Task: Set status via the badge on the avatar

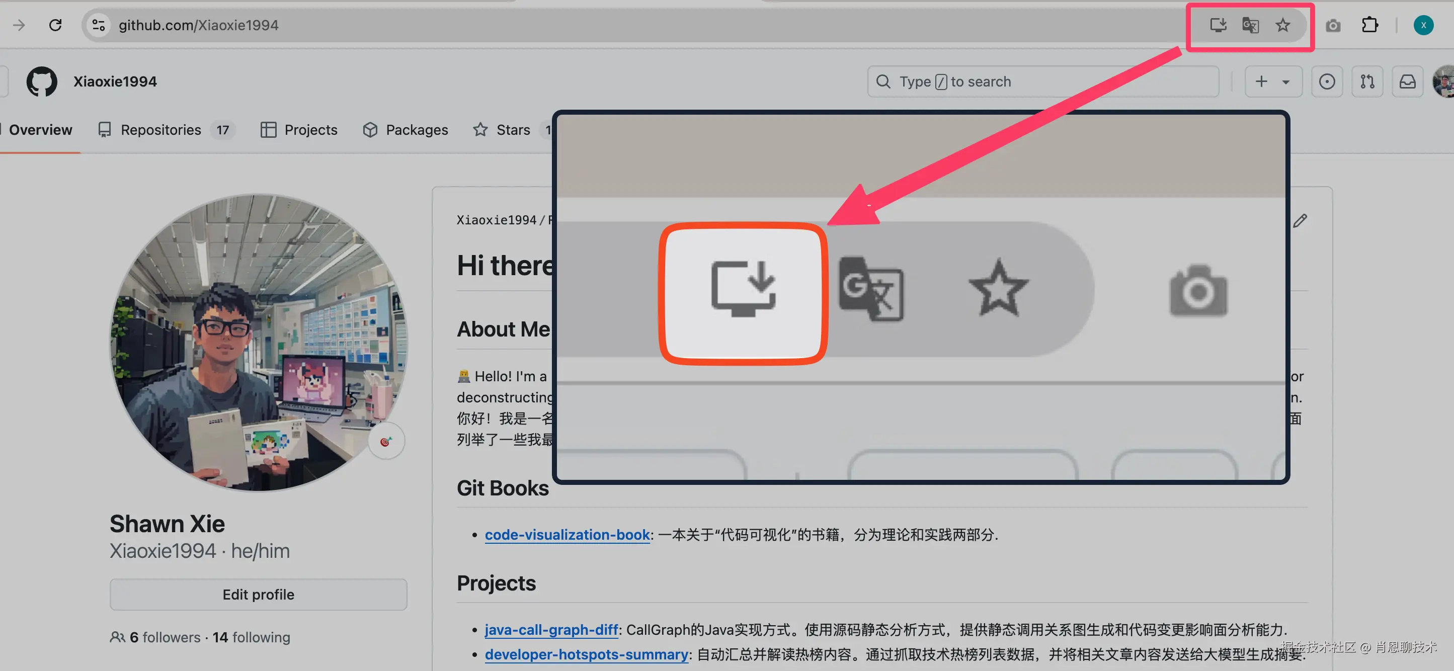Action: 385,441
